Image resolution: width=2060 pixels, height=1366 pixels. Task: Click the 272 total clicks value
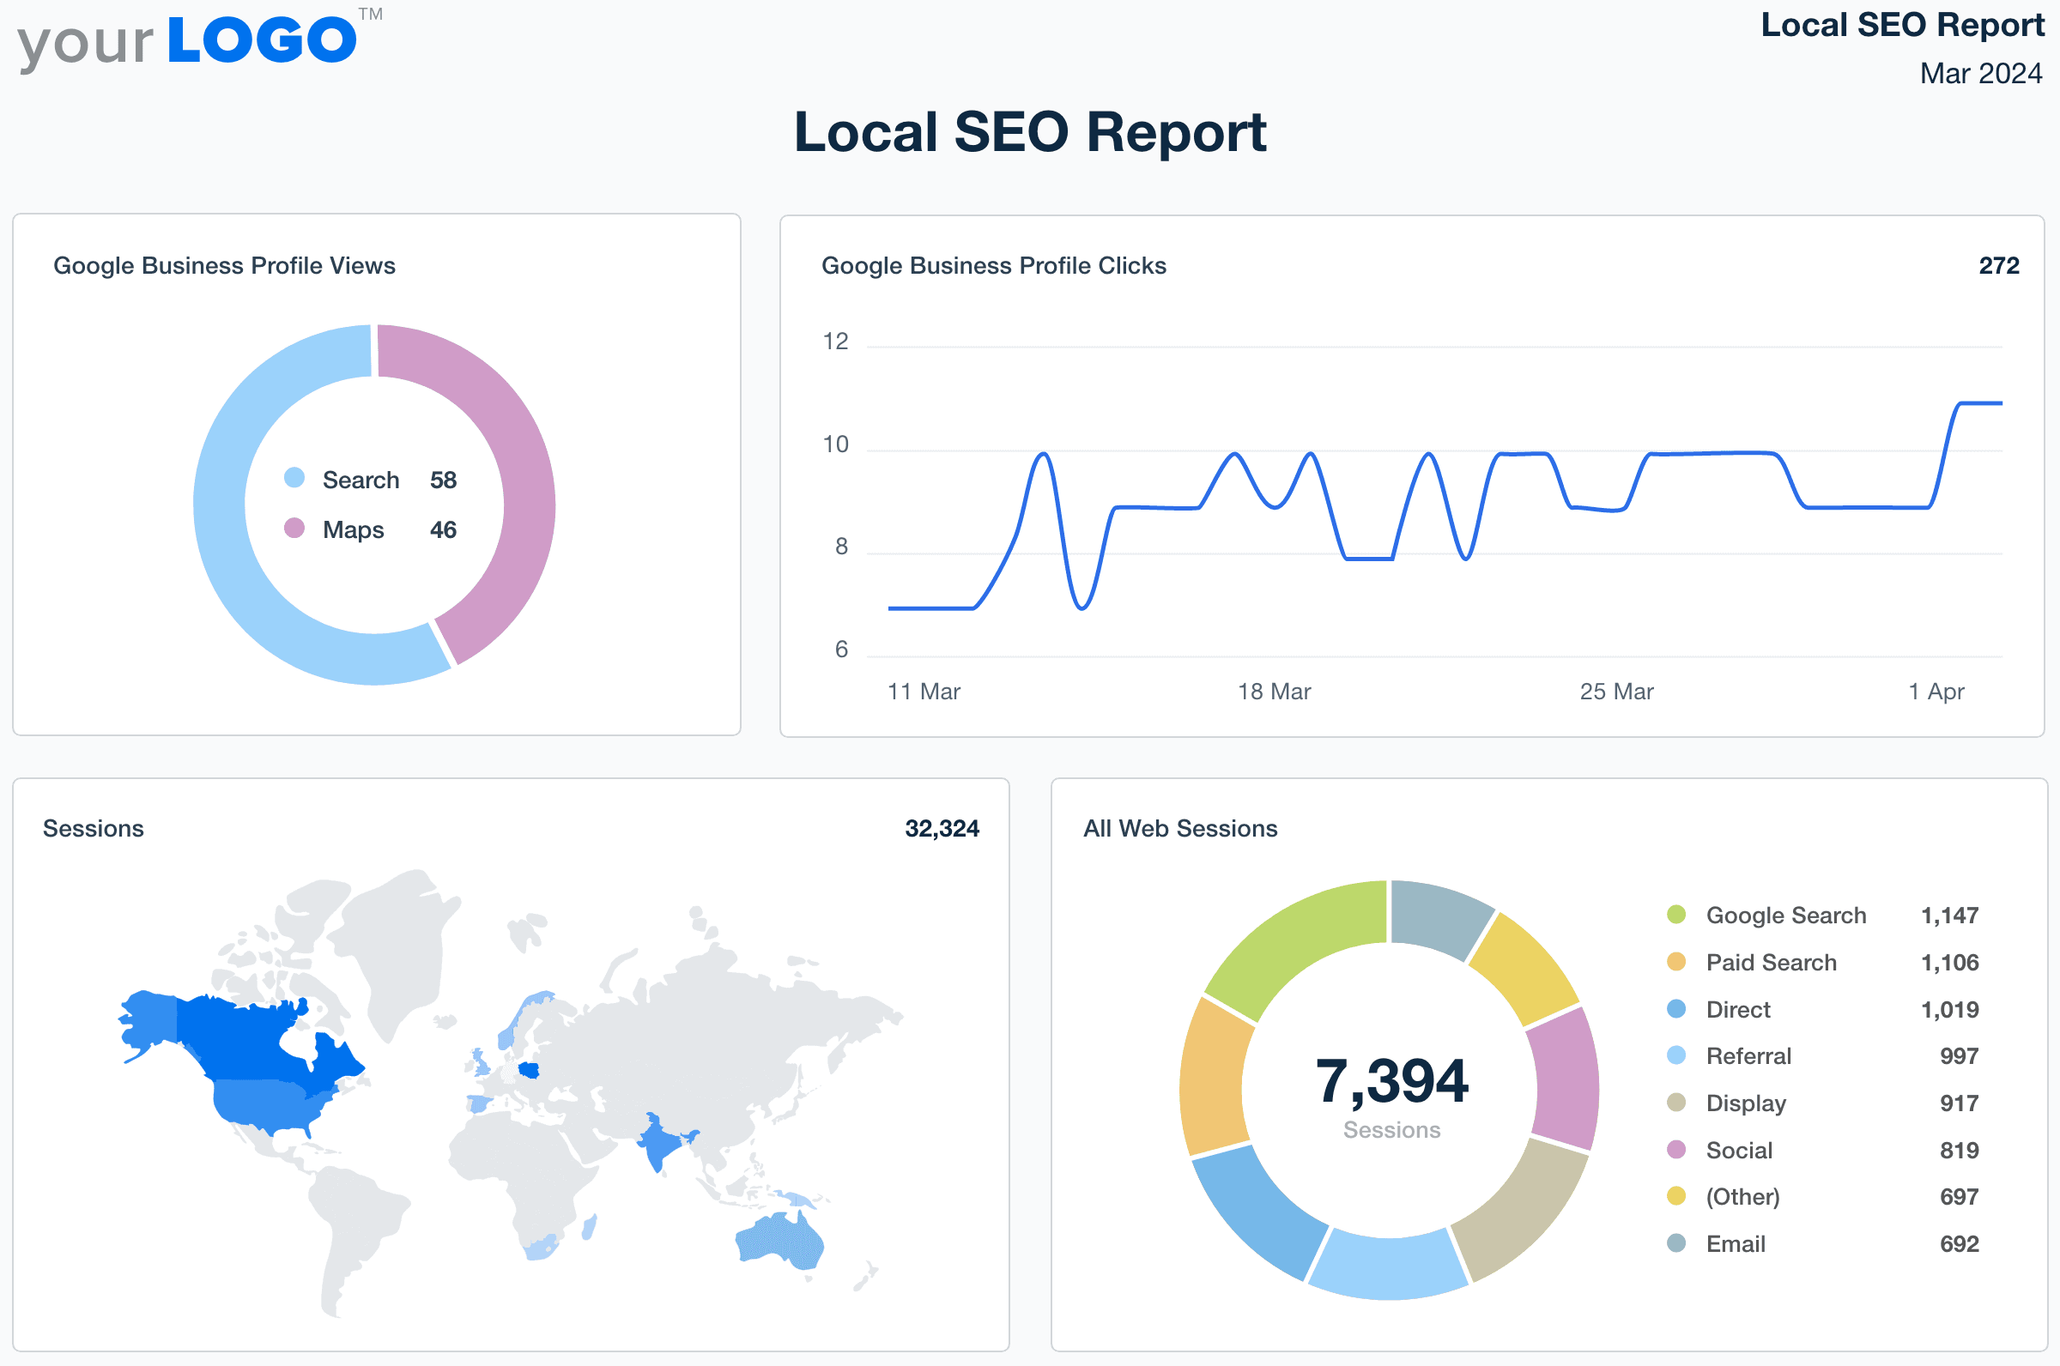2002,265
